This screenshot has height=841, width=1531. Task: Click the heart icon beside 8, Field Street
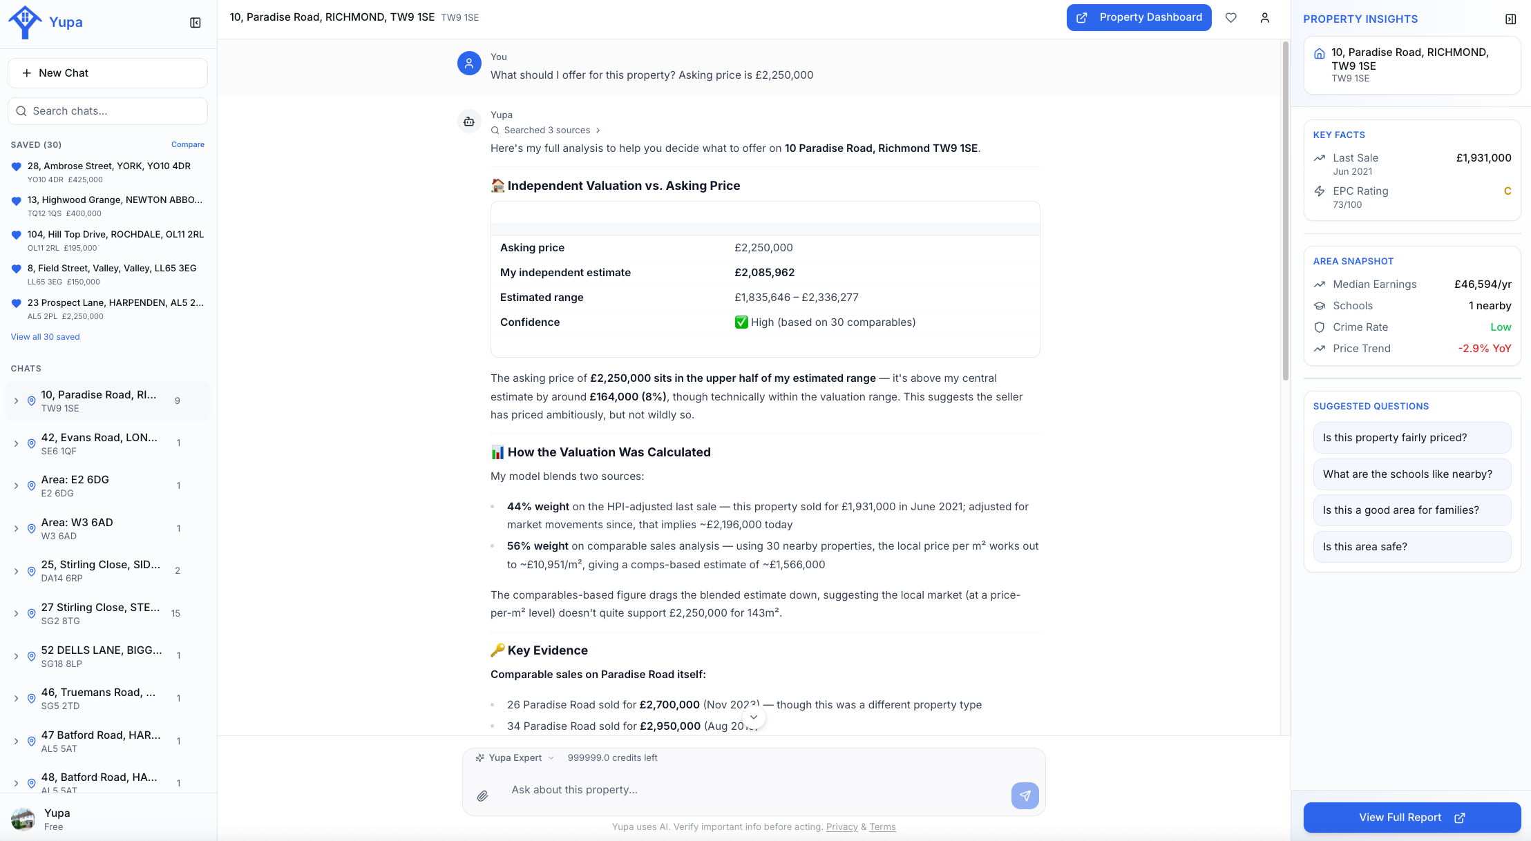coord(17,269)
